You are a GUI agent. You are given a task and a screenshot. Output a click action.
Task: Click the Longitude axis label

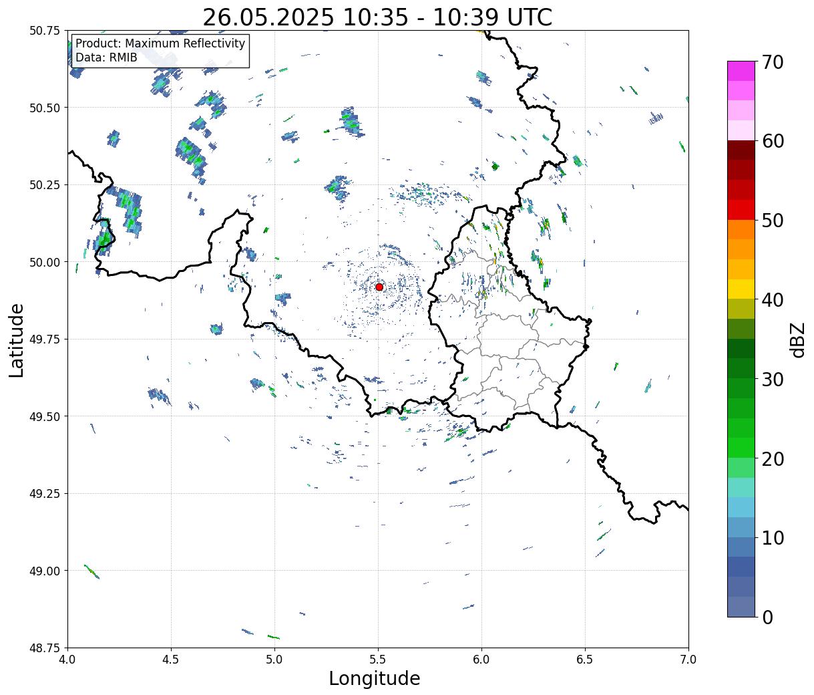375,678
